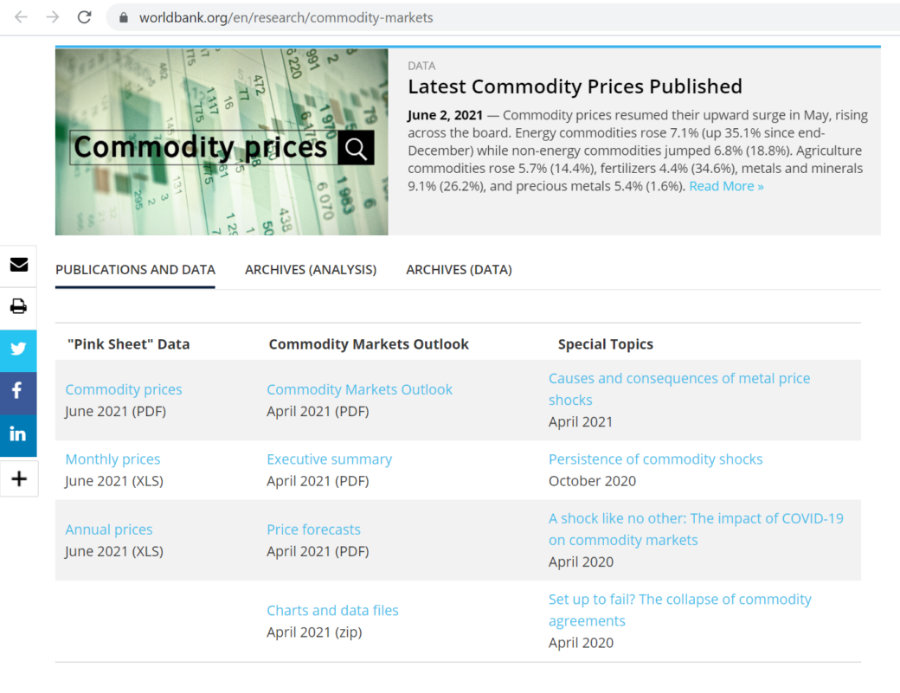Click the Read More link
900x693 pixels.
(723, 185)
